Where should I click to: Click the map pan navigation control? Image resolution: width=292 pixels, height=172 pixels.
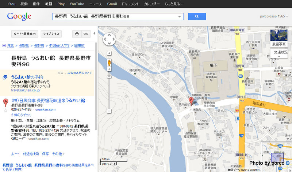[x=109, y=39]
